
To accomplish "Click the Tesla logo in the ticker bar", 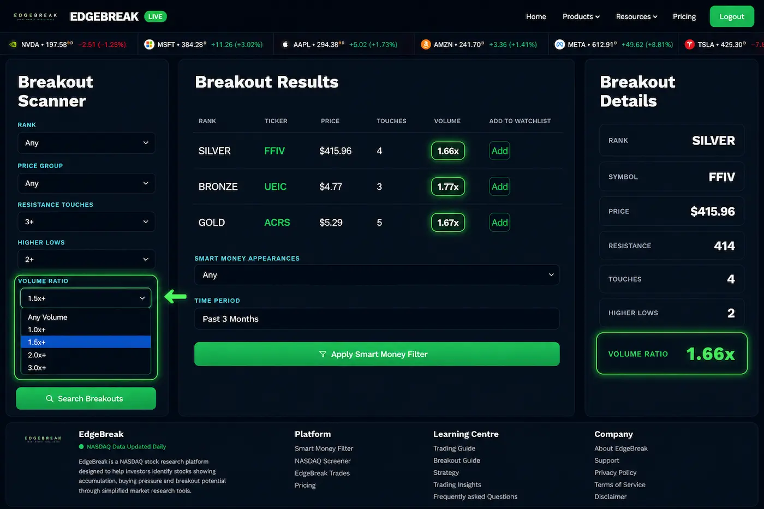I will coord(690,45).
